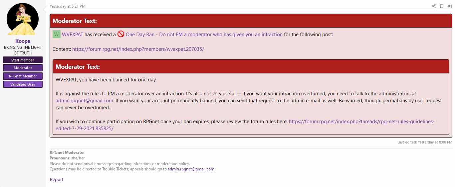Open the rpg-net-rules-guidelines thread link

pos(245,125)
